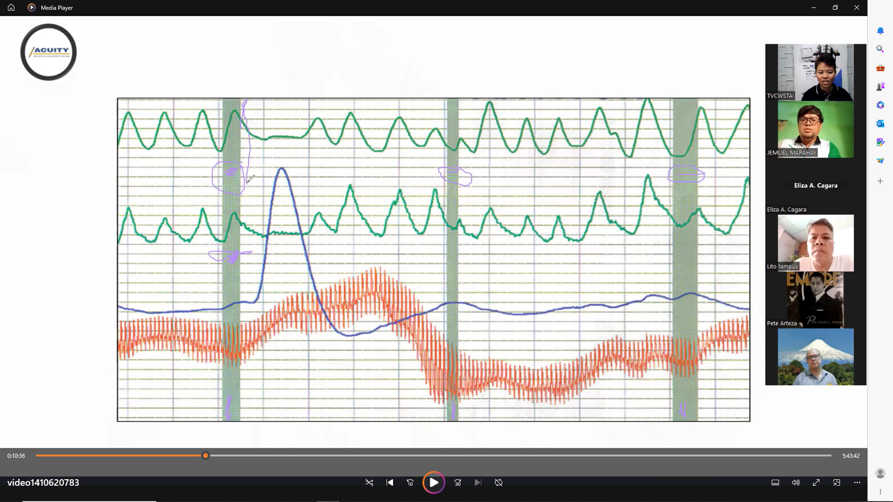The width and height of the screenshot is (893, 502).
Task: Skip back 10 seconds
Action: click(x=410, y=482)
